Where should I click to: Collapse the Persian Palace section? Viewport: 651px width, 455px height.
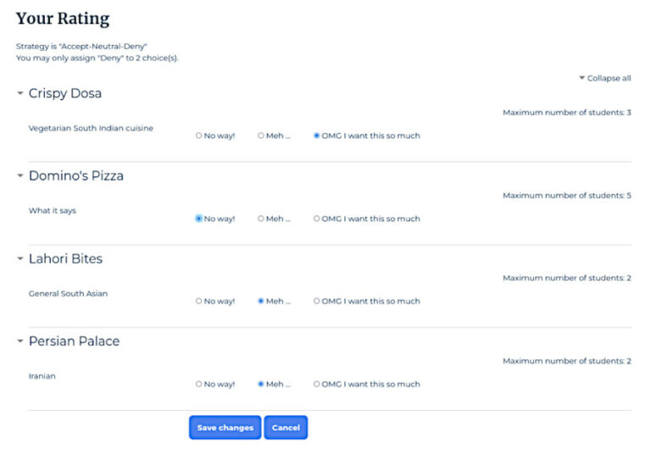tap(20, 341)
